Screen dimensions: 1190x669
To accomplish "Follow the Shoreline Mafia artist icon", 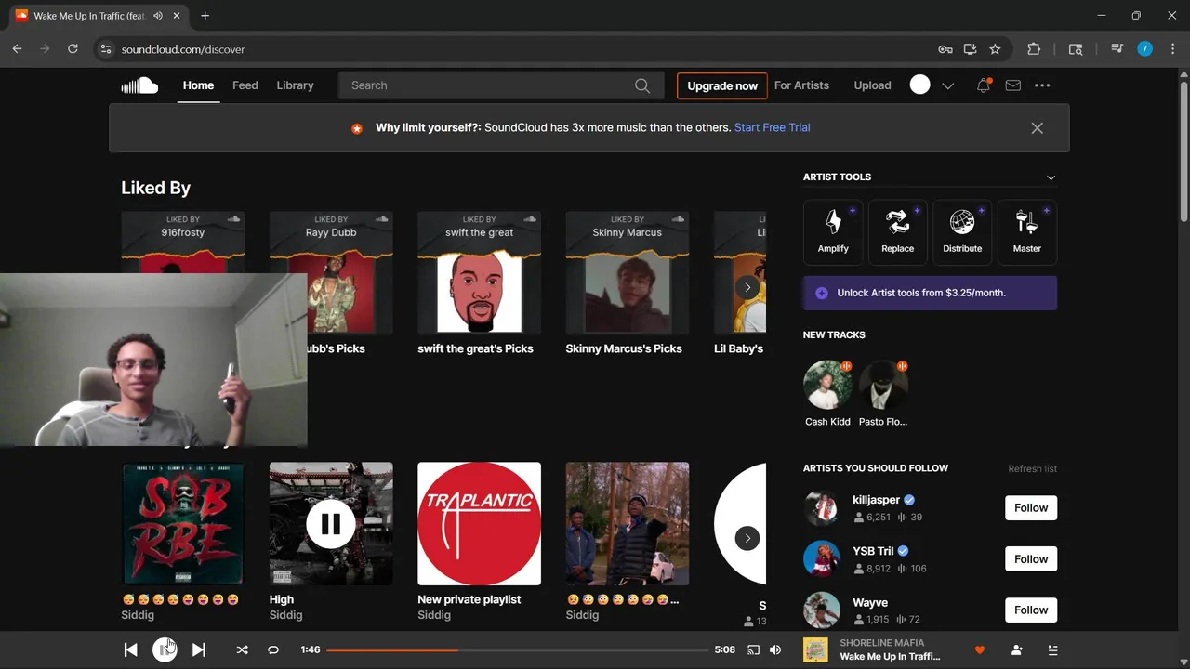I will tap(1016, 650).
